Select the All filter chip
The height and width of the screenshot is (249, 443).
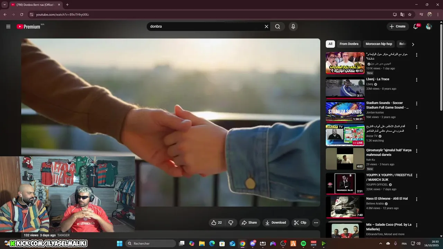[330, 44]
